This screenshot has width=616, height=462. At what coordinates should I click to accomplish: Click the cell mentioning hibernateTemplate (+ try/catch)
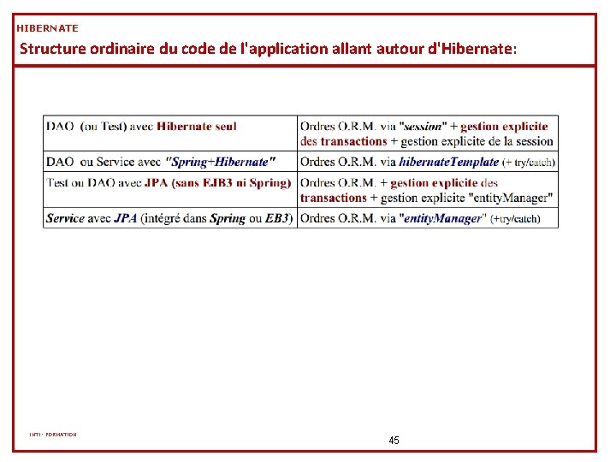coord(428,162)
